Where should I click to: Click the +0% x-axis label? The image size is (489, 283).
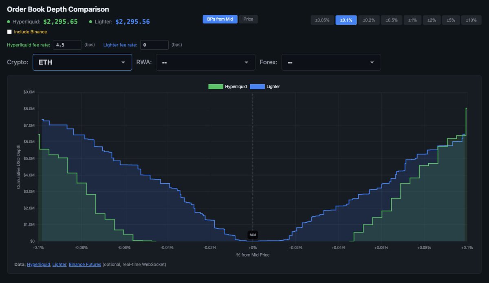point(253,248)
